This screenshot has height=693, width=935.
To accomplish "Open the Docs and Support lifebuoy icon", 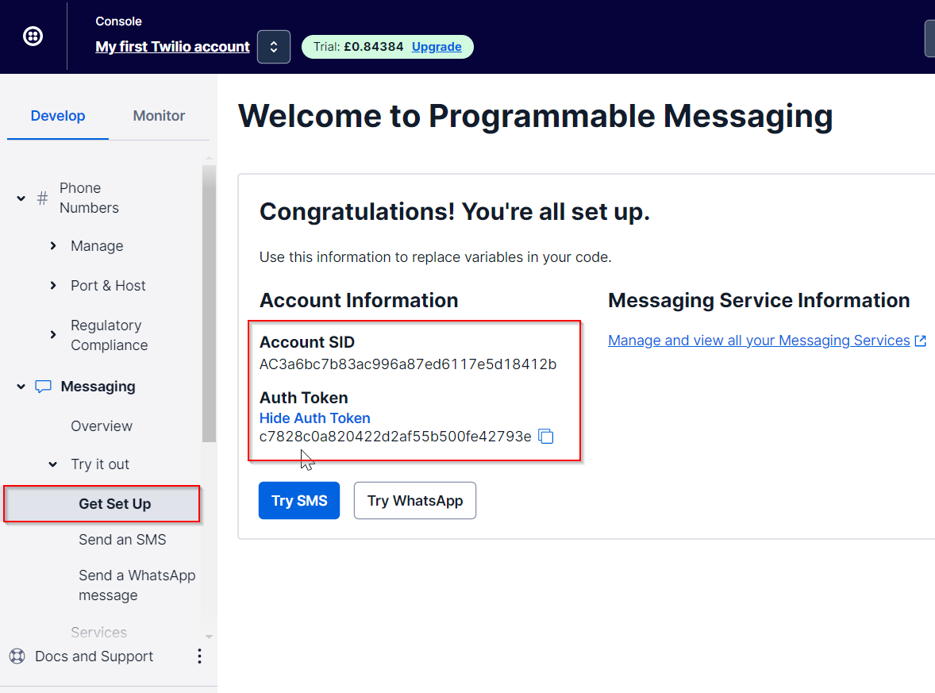I will [17, 656].
